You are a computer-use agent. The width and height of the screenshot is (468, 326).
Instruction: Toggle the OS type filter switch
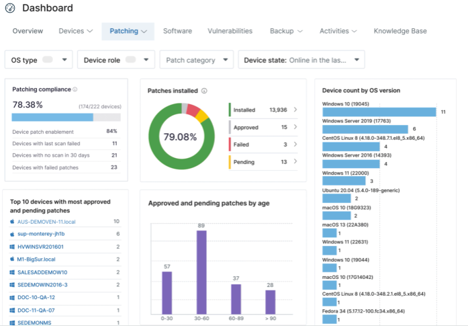tap(48, 59)
